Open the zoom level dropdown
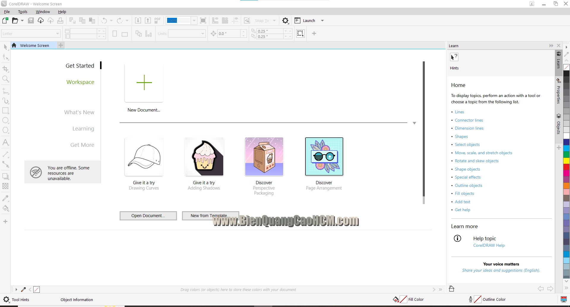This screenshot has height=307, width=570. tap(194, 20)
